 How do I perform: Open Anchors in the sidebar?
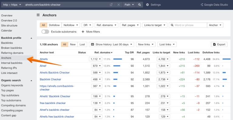(x=6, y=58)
